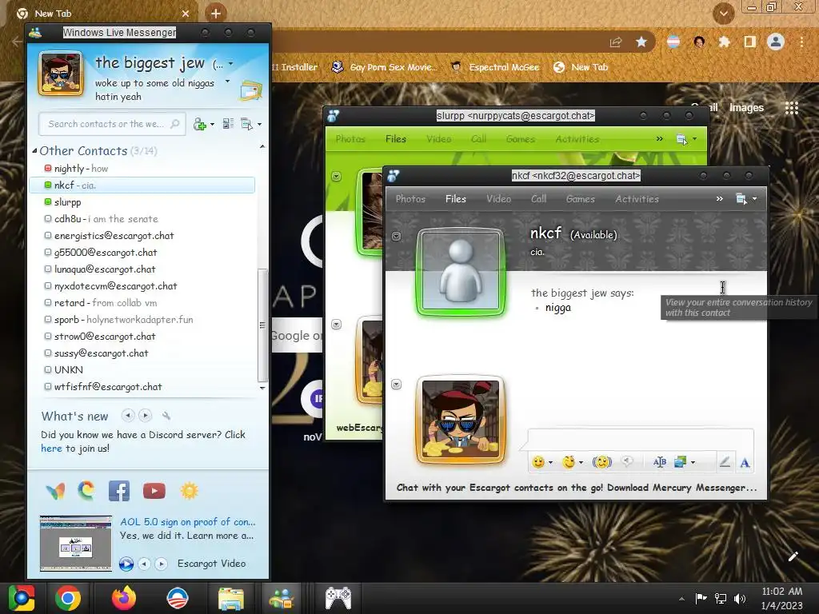Click the Edge-style browser icon in Messenger bar
Image resolution: width=819 pixels, height=614 pixels.
coord(86,491)
